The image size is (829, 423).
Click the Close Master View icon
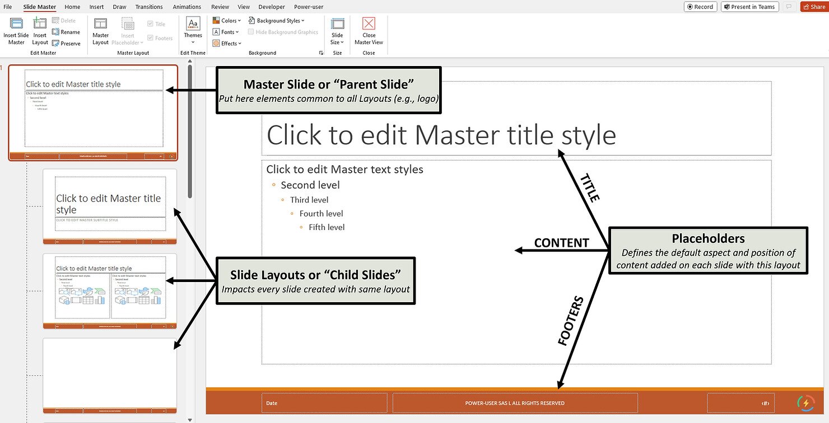pyautogui.click(x=369, y=23)
